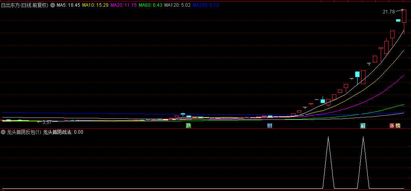Expand the 龙头首阴反包 indicator dropdown arrow

click(3, 132)
